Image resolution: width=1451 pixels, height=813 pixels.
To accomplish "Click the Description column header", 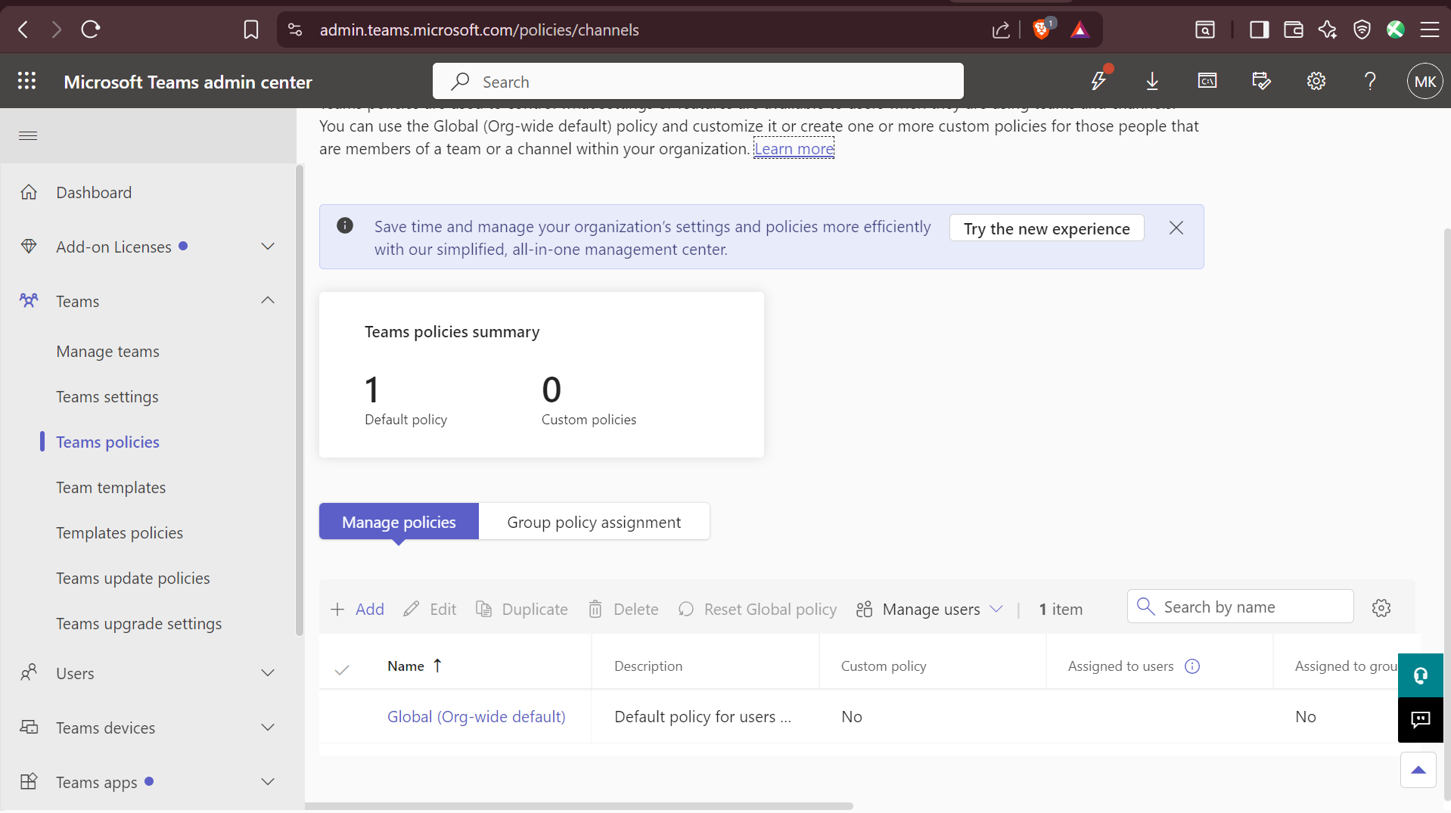I will pyautogui.click(x=648, y=666).
